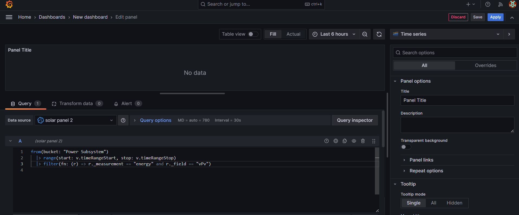
Task: Delete query A with the trash icon
Action: [x=363, y=141]
